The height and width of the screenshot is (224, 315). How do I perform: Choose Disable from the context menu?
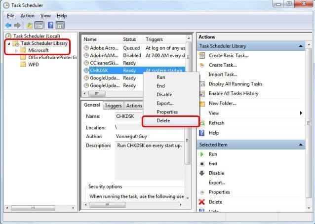point(171,95)
